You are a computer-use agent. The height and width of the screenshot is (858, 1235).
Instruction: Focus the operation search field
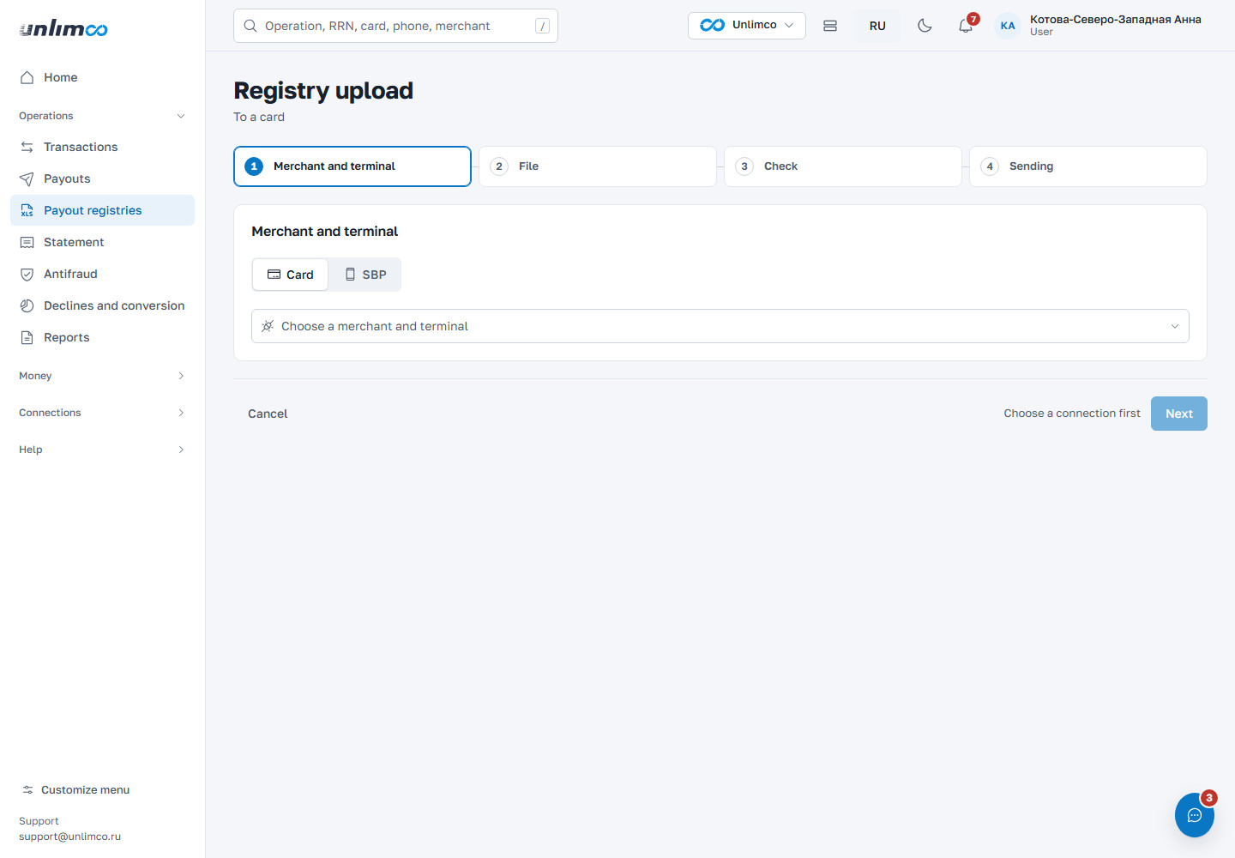coord(395,26)
